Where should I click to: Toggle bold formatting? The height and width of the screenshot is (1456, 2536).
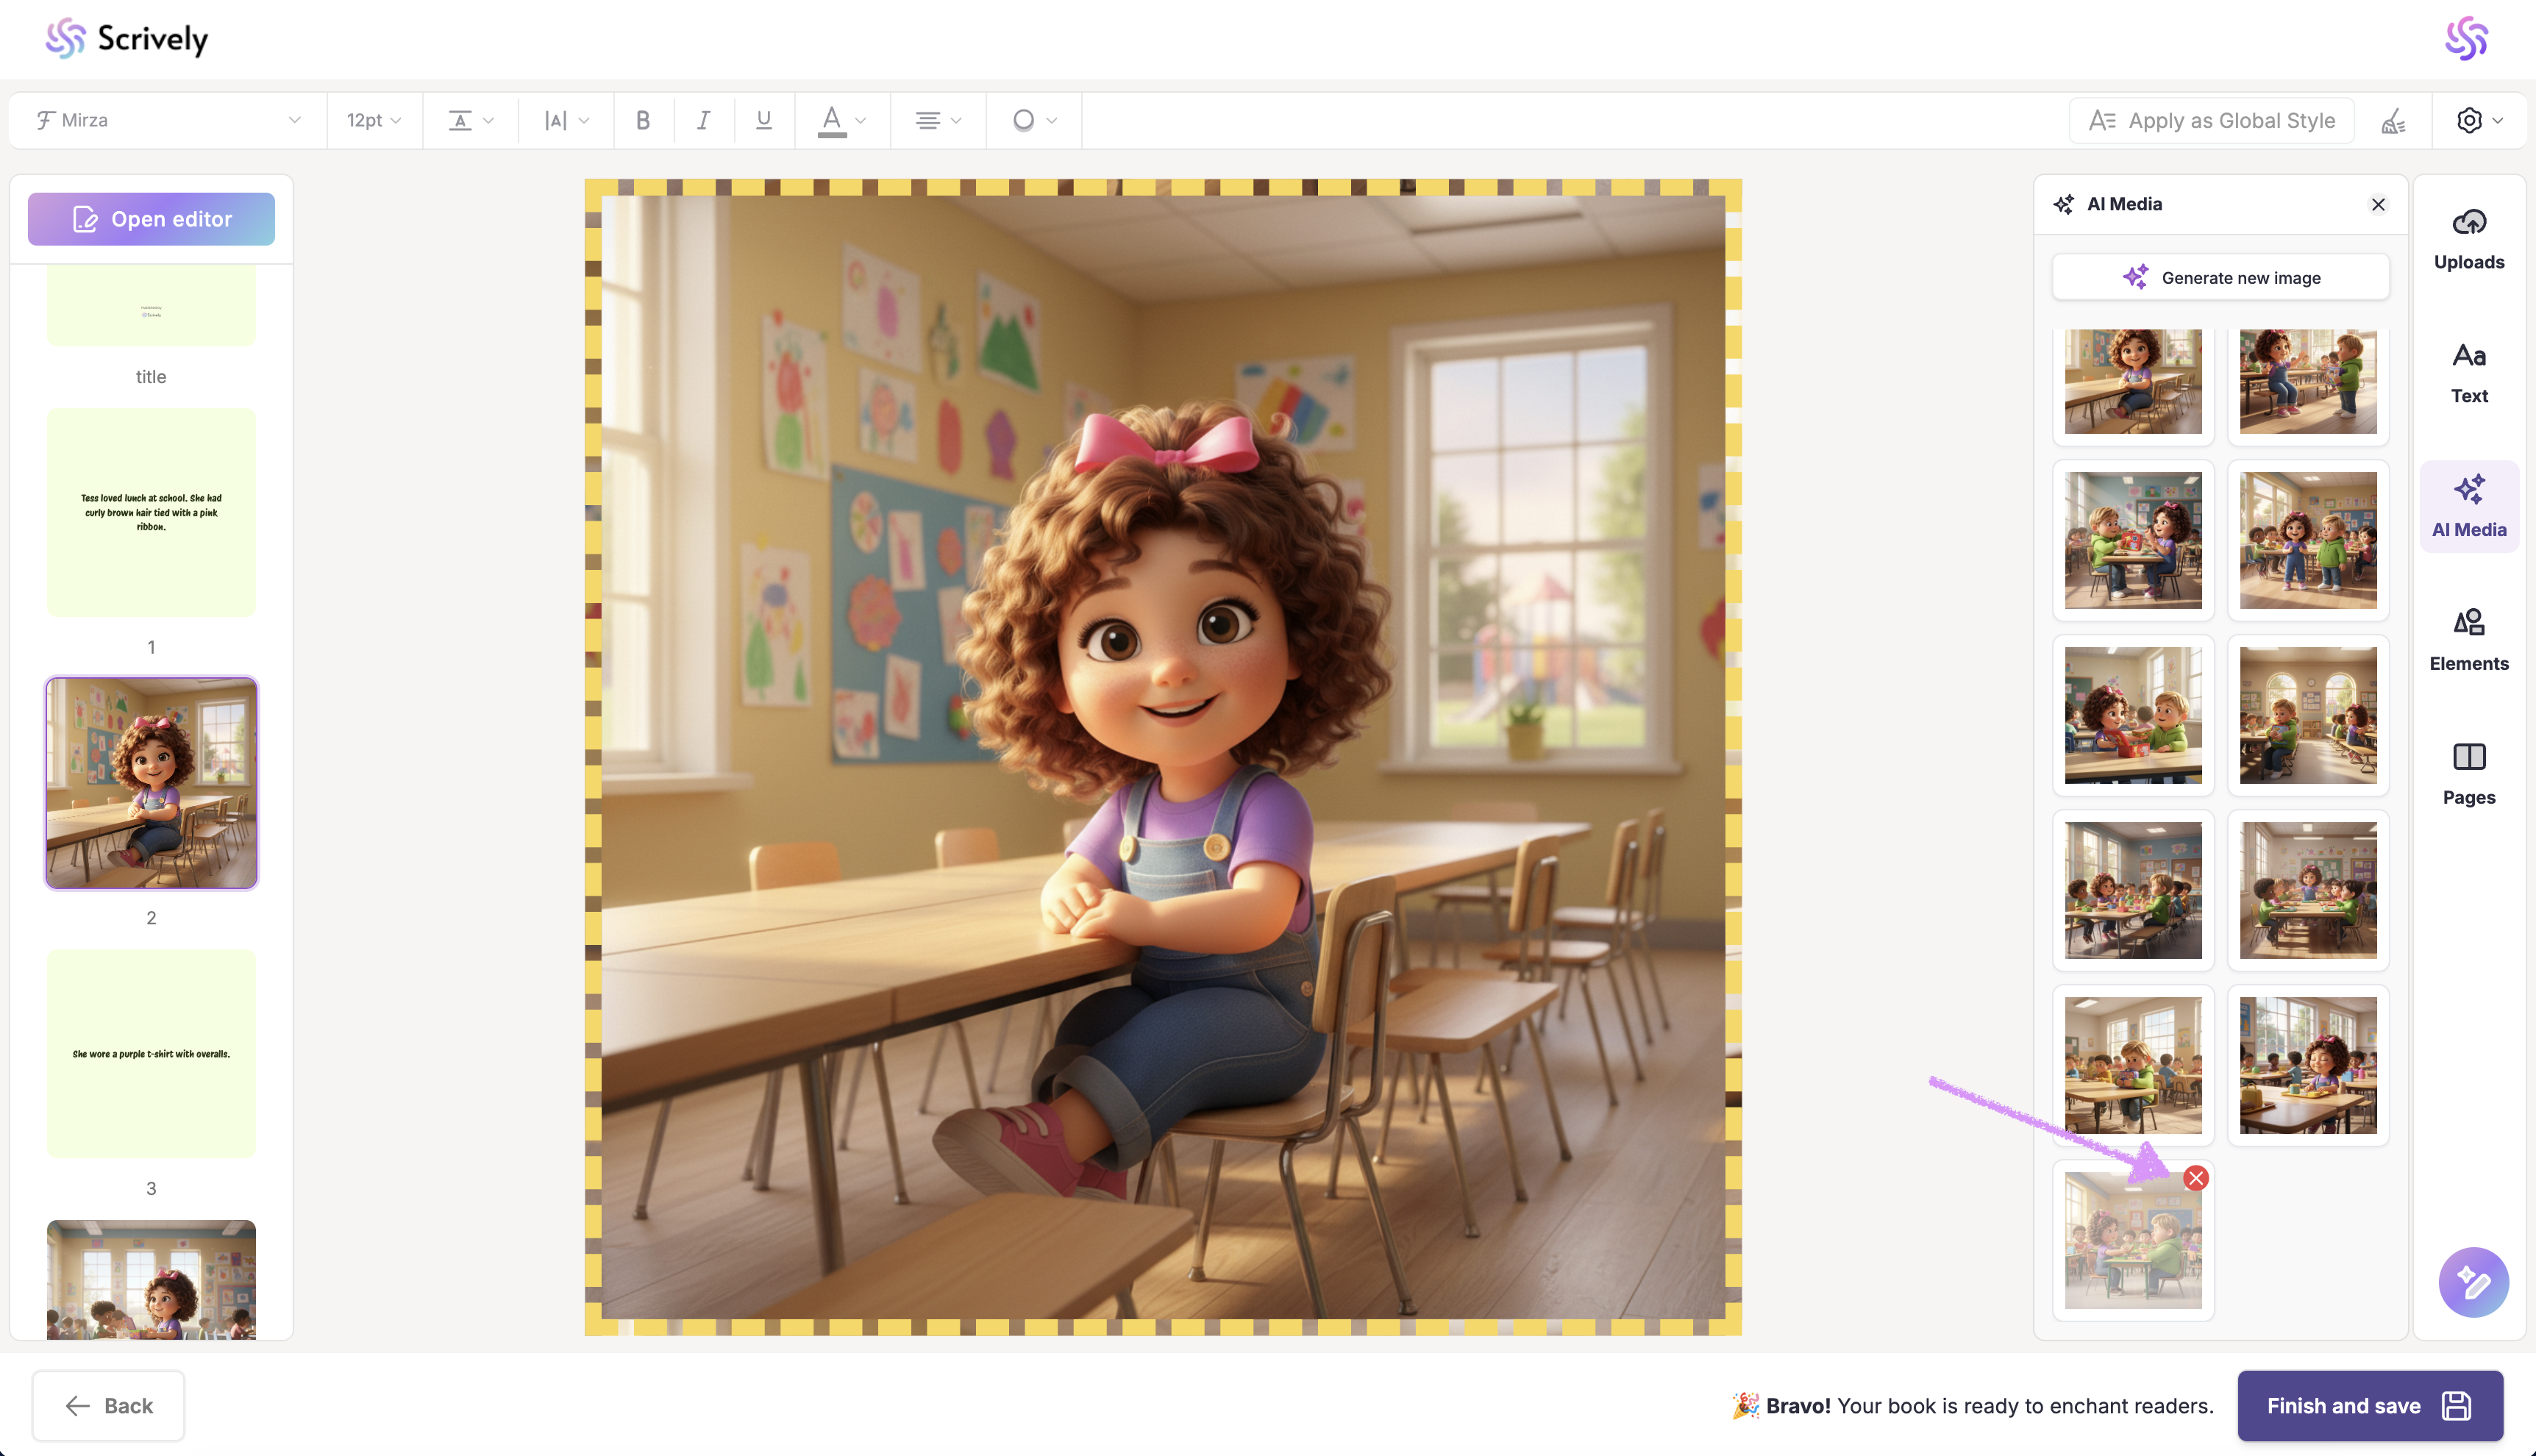coord(643,120)
